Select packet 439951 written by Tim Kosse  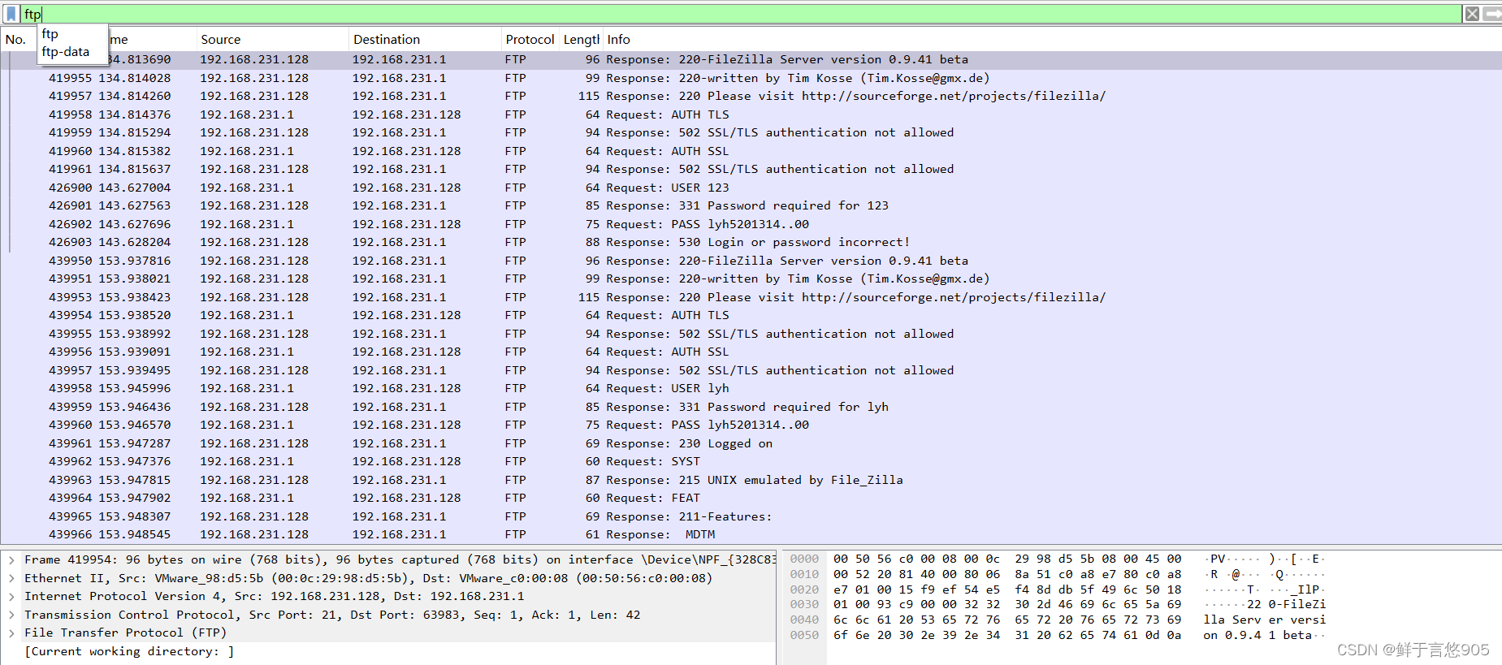[x=751, y=279]
